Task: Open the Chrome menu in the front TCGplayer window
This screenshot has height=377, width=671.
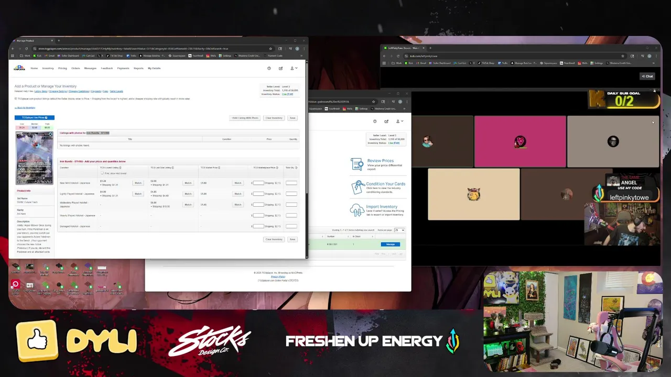Action: click(x=304, y=49)
